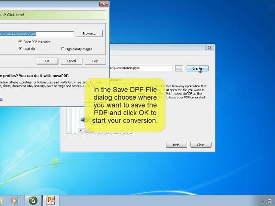Image resolution: width=275 pixels, height=206 pixels.
Task: Click OK in the Save PDF dialog
Action: (47, 61)
